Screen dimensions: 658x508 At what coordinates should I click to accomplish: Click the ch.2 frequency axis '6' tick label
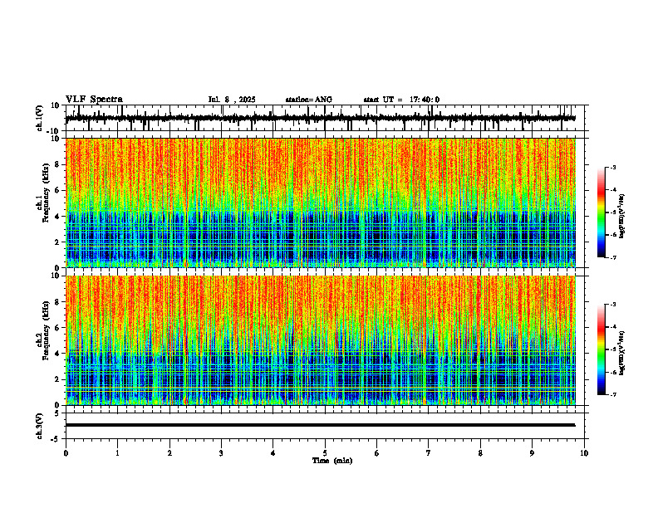click(x=58, y=328)
